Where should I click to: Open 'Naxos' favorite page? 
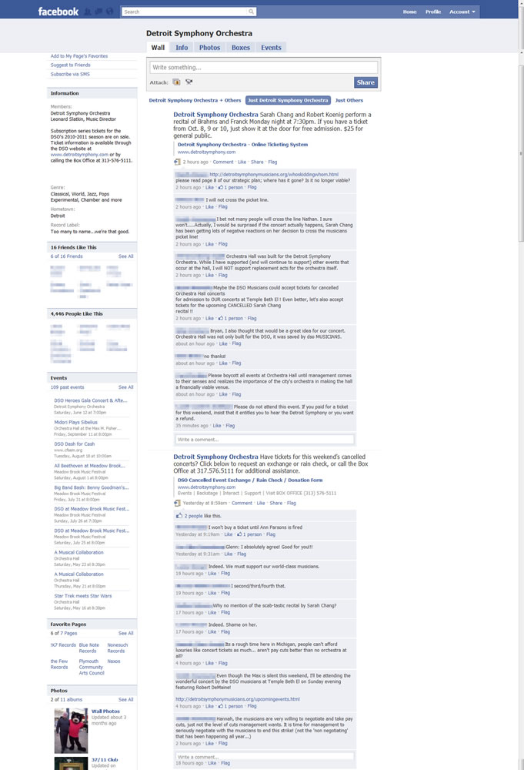(x=113, y=661)
